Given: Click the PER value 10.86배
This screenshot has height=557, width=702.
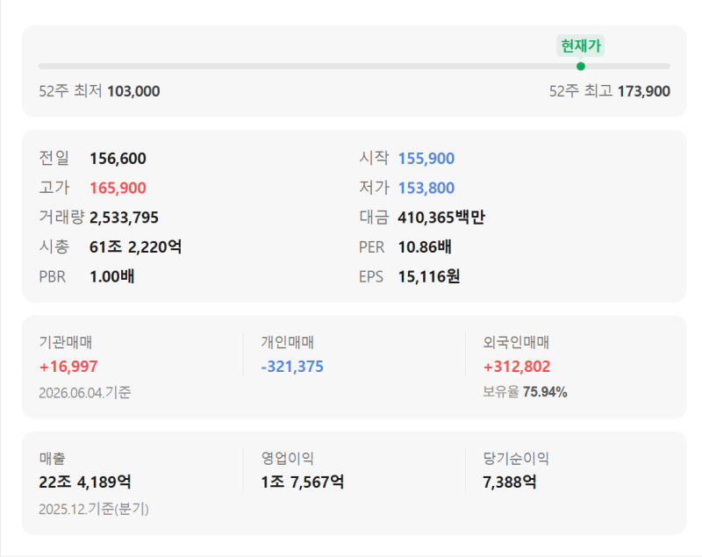Looking at the screenshot, I should coord(425,247).
